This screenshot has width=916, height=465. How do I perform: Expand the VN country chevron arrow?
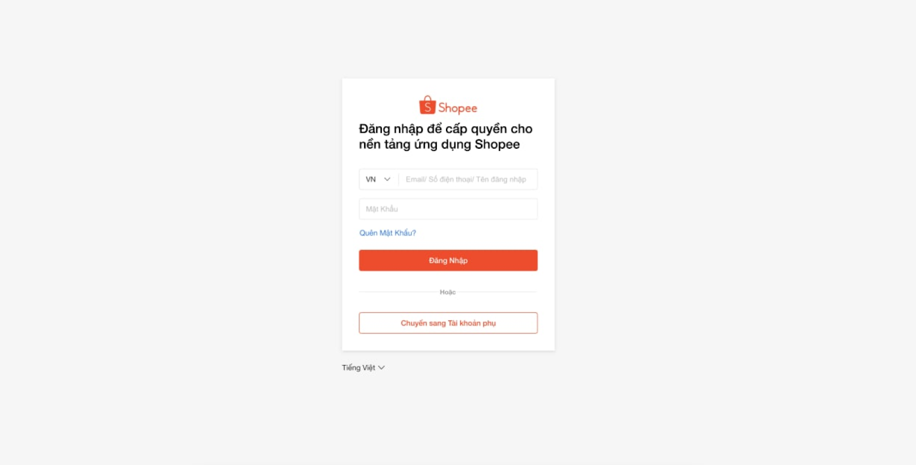pos(387,179)
